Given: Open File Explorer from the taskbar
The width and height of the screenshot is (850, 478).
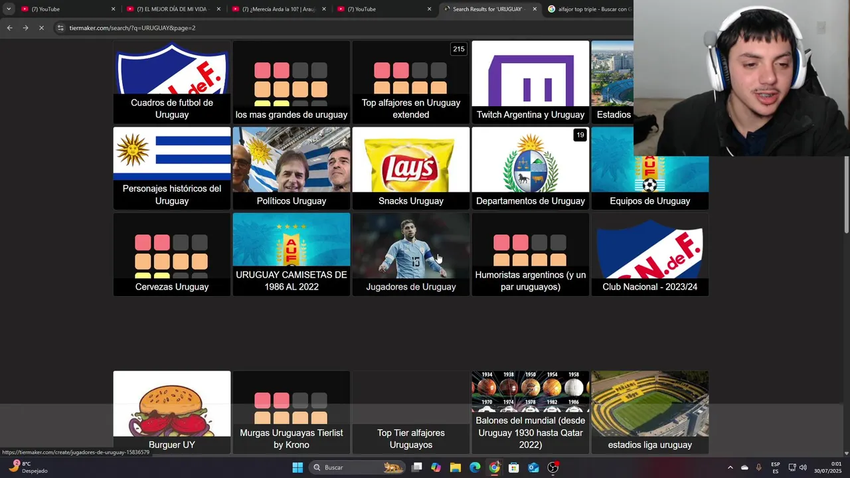Looking at the screenshot, I should [456, 467].
